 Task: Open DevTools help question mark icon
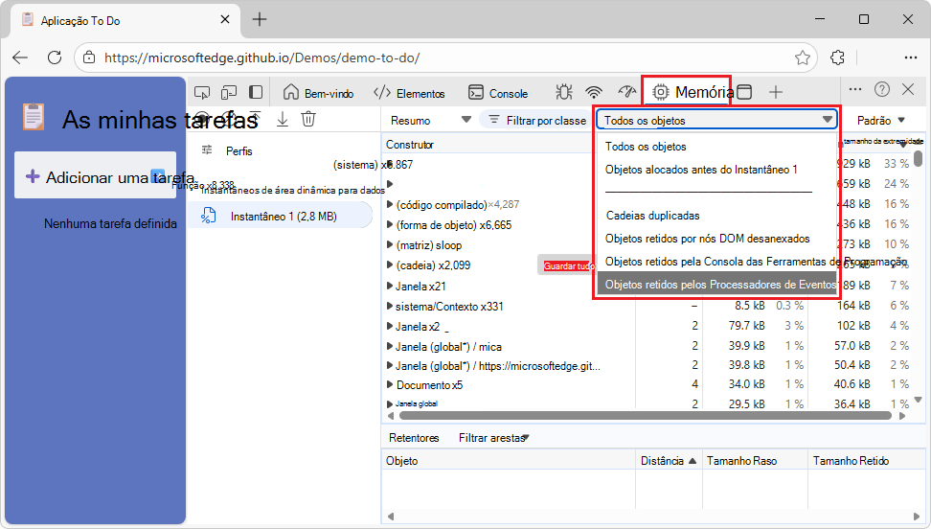[882, 89]
